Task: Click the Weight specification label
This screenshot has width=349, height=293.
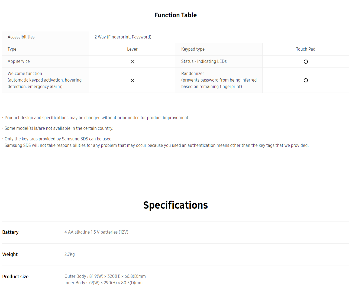Action: point(10,255)
